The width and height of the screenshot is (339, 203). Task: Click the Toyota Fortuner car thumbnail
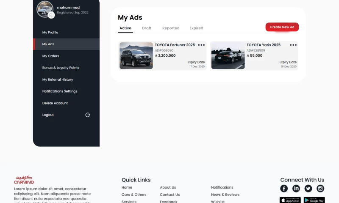point(136,55)
